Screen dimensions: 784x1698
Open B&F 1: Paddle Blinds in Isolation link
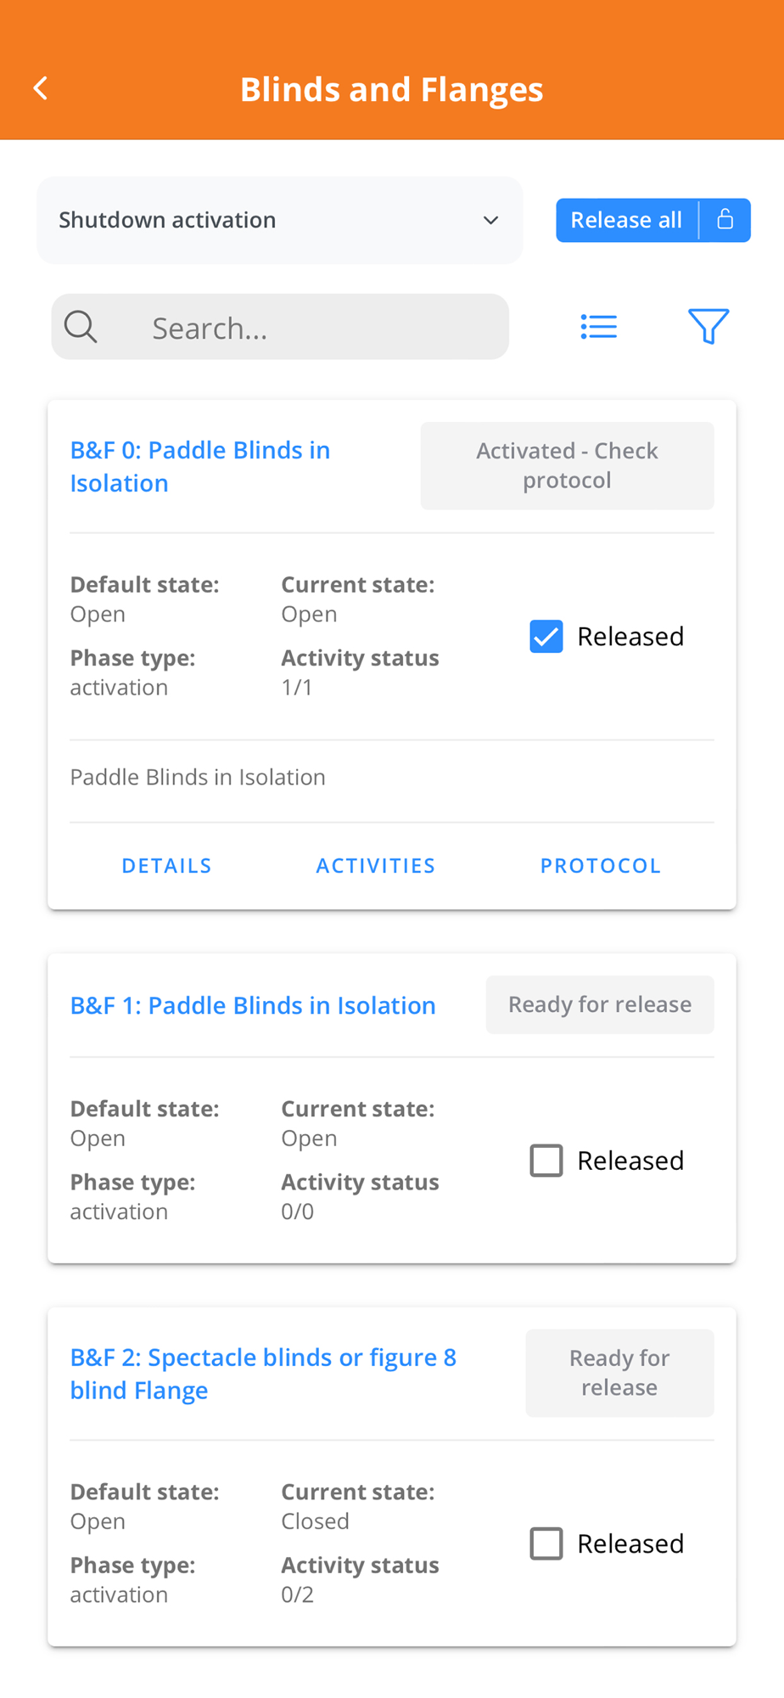(252, 1005)
